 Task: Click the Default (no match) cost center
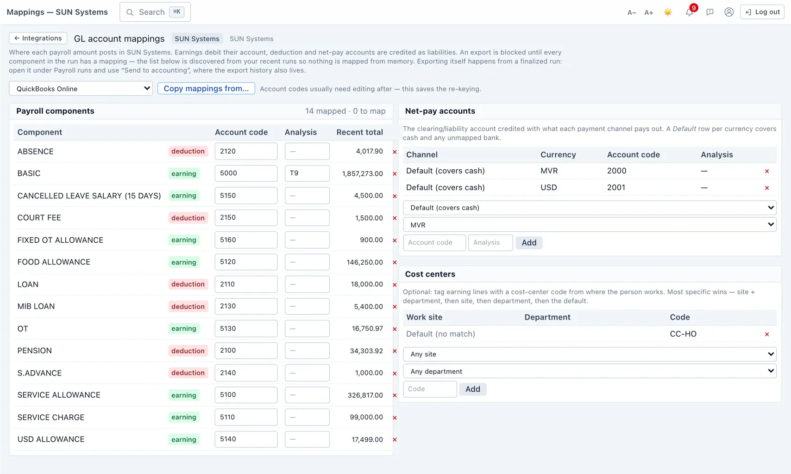coord(440,334)
